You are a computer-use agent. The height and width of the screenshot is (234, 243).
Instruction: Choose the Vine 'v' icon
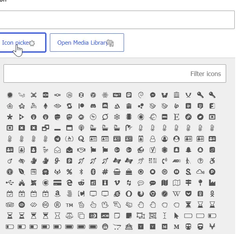[117, 183]
